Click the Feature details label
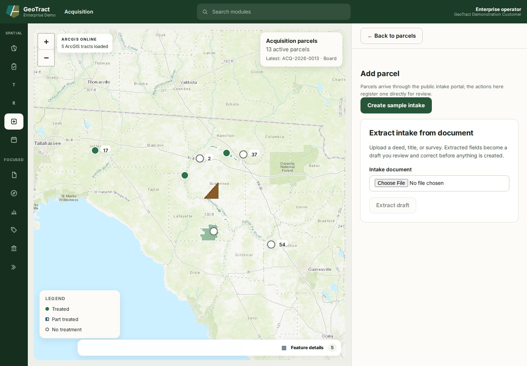 point(307,348)
